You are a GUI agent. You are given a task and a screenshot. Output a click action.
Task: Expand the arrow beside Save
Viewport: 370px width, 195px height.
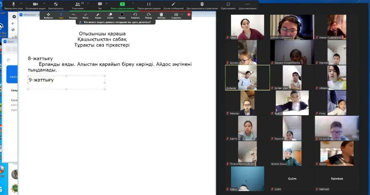click(182, 14)
